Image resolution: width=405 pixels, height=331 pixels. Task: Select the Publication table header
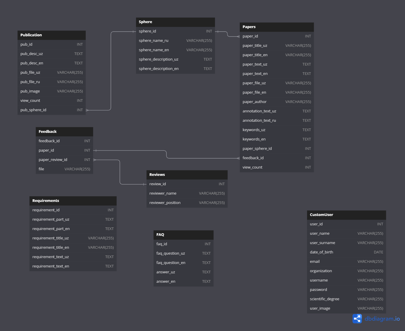51,35
